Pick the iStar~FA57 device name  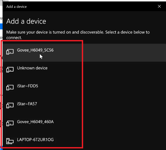point(27,104)
